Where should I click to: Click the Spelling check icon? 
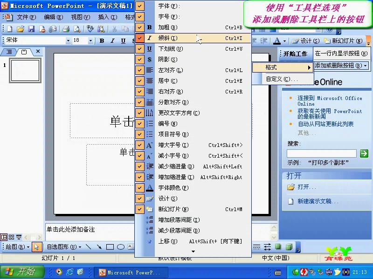[x=90, y=29]
